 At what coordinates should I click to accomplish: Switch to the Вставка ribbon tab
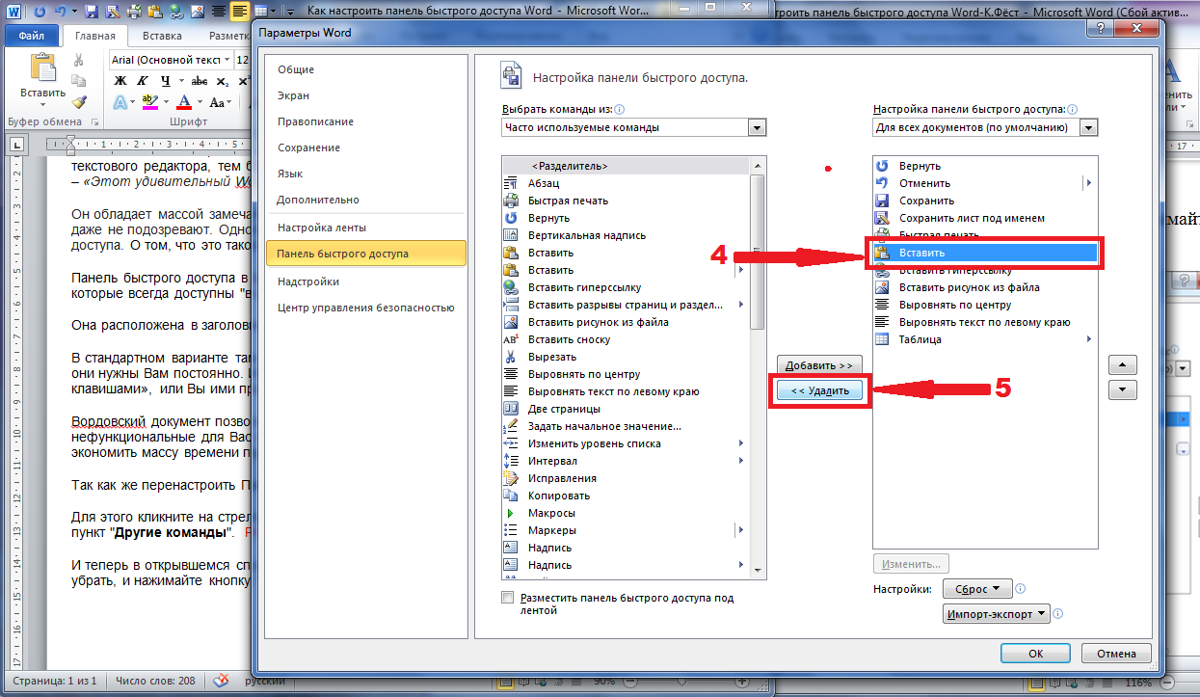click(162, 36)
